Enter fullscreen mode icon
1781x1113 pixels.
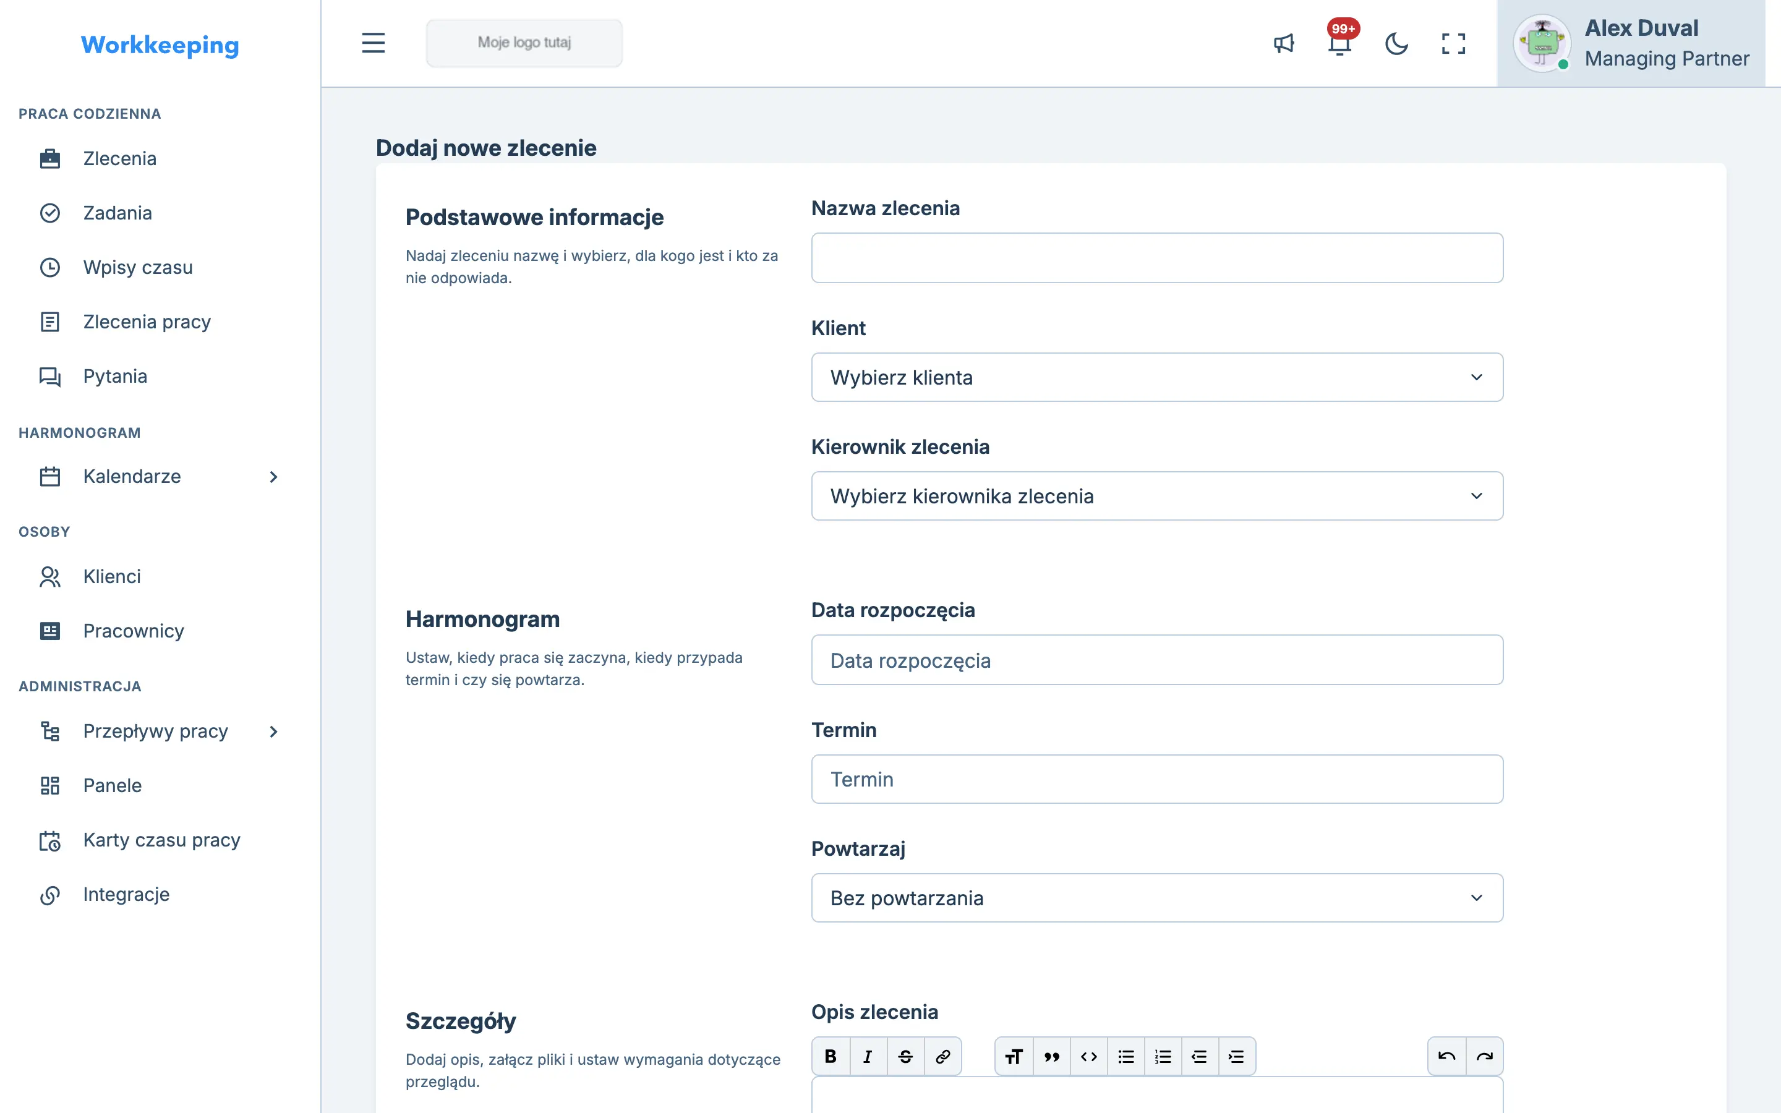(1453, 43)
